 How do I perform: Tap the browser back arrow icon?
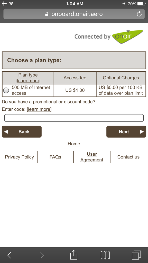point(10,255)
